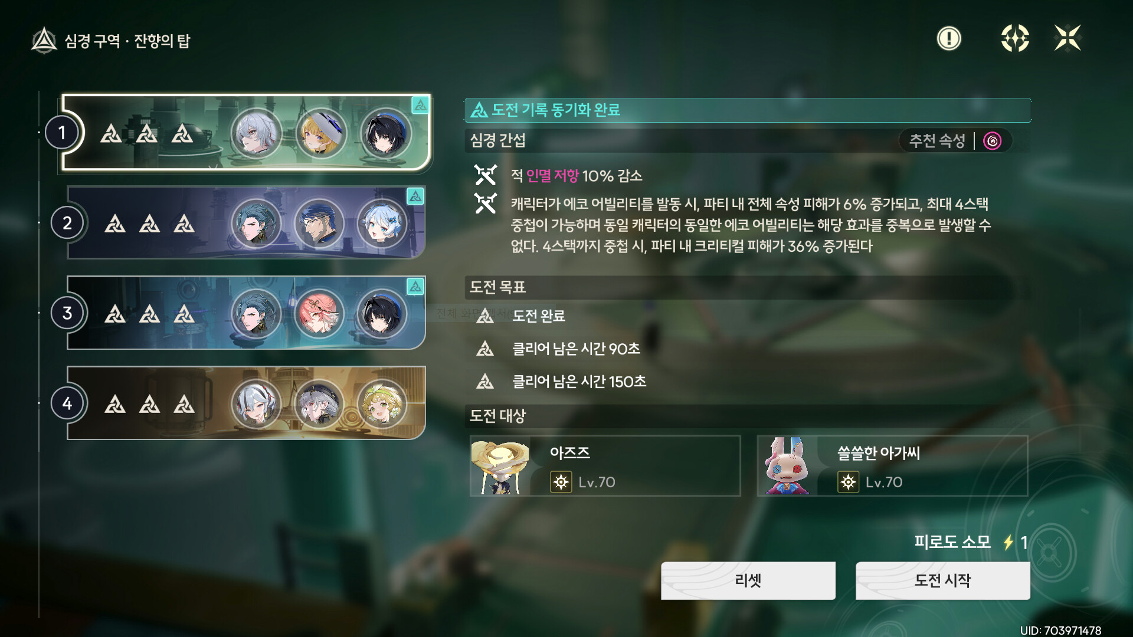The image size is (1133, 637).
Task: Click white-haired character avatar on floor 1
Action: point(256,133)
